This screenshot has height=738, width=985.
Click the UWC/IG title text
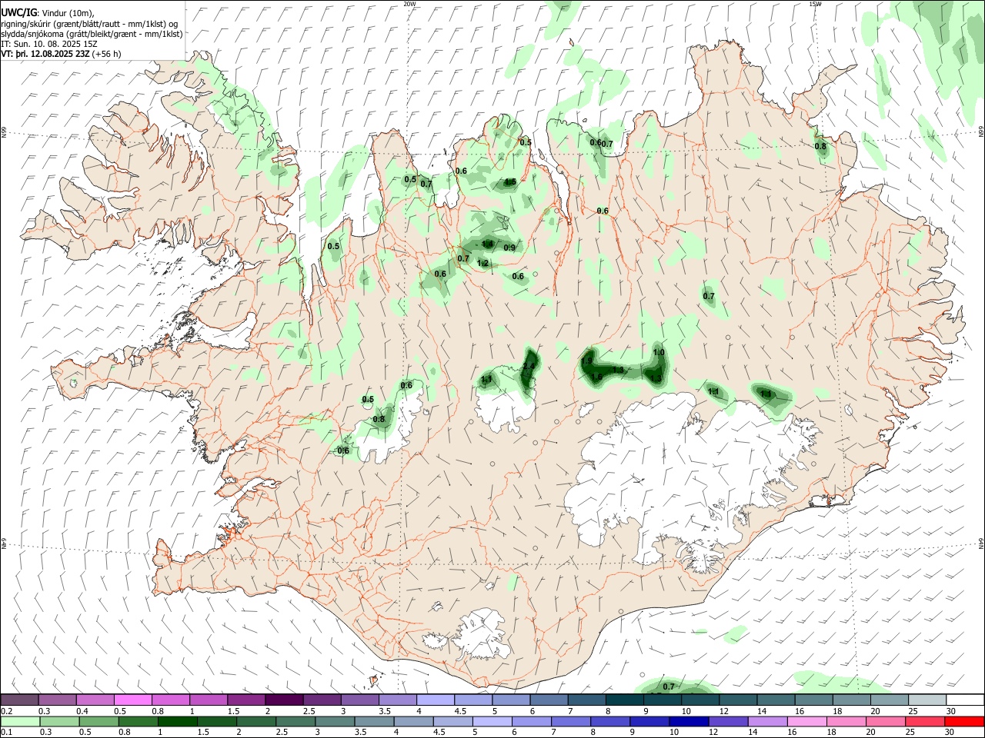18,13
